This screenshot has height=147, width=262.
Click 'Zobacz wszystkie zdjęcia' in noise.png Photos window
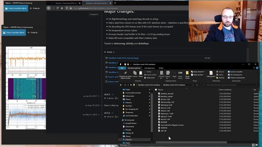click(x=16, y=8)
